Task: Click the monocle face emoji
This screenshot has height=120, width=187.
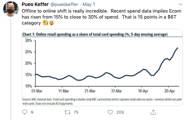Action: [45, 23]
